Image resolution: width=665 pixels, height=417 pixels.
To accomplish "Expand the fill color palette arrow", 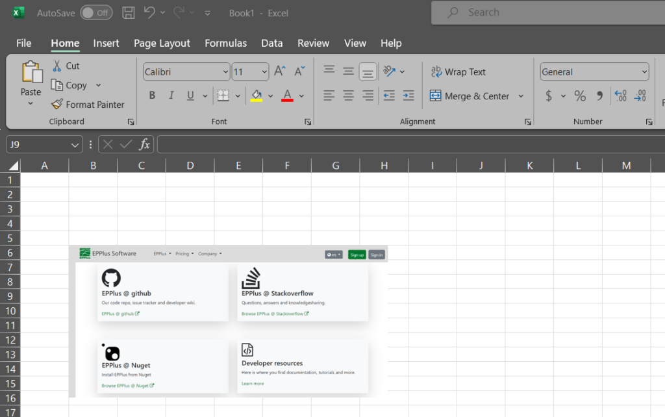I will tap(270, 96).
